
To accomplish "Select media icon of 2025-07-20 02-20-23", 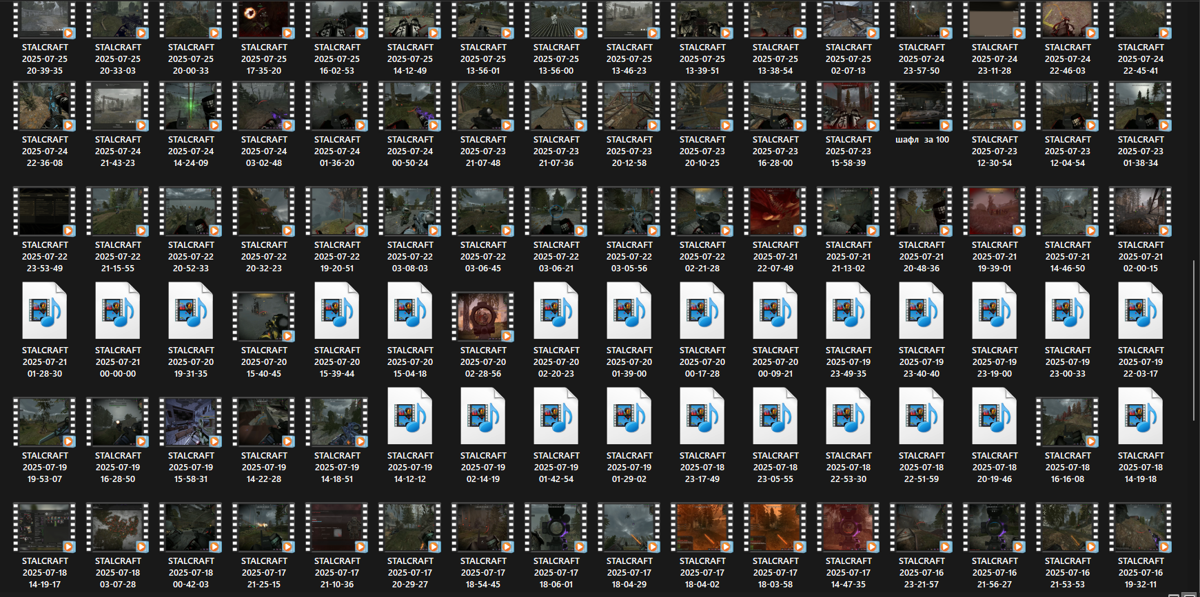I will click(x=556, y=312).
